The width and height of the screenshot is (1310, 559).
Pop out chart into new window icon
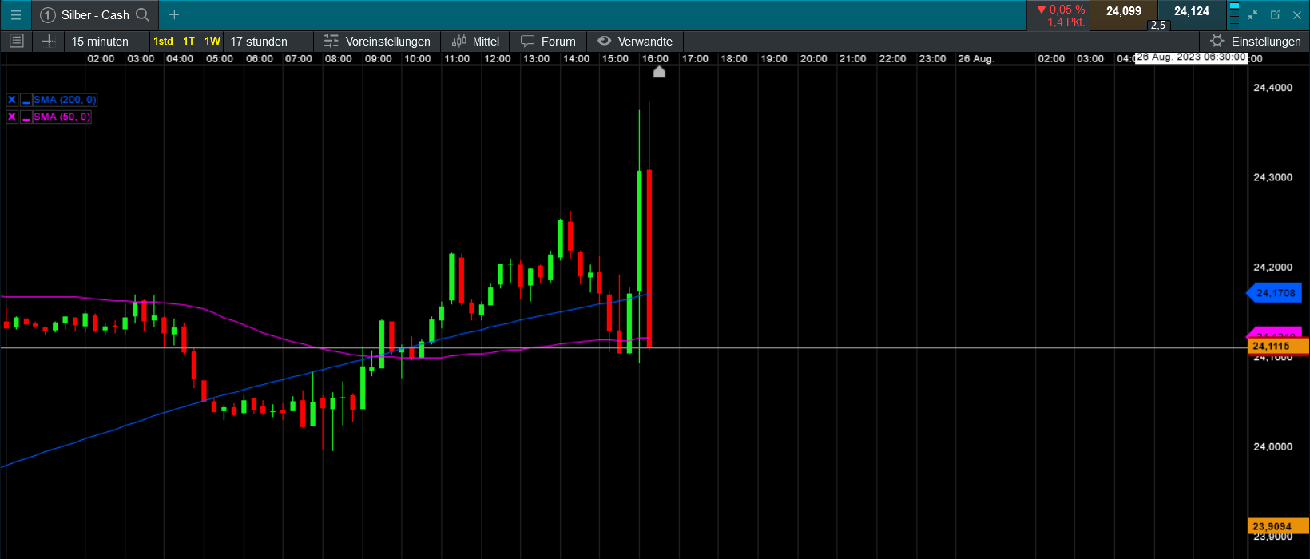(x=1275, y=14)
